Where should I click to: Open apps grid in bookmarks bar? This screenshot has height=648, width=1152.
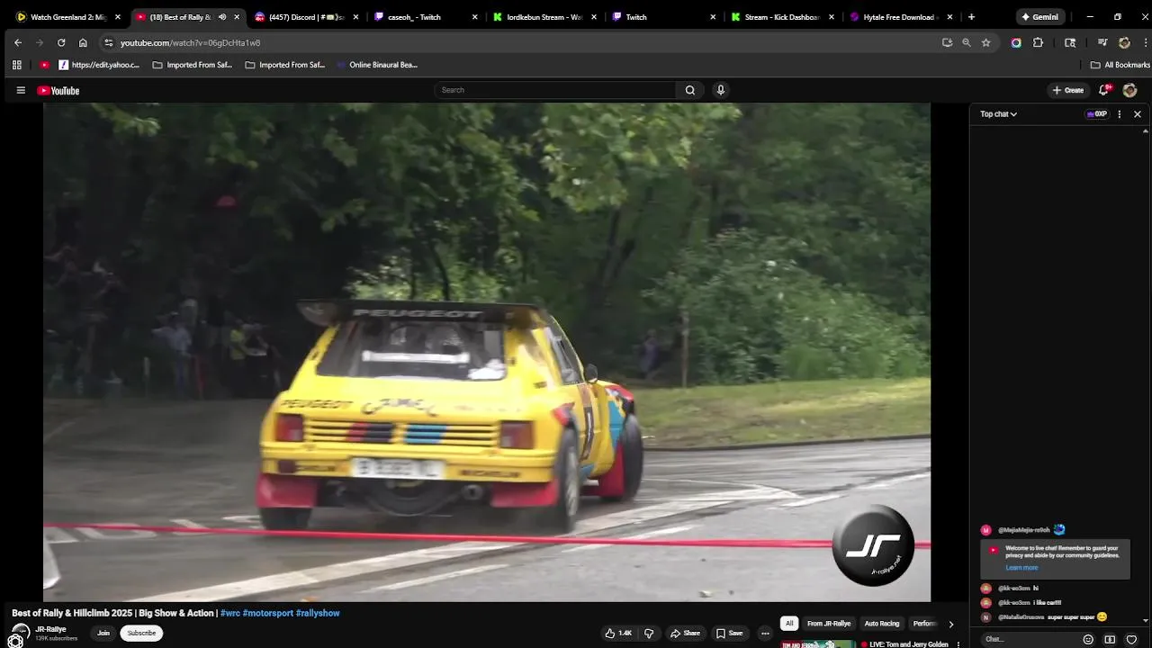(16, 65)
